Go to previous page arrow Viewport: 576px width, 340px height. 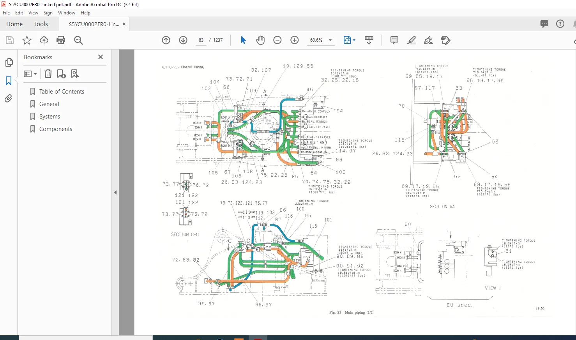166,40
